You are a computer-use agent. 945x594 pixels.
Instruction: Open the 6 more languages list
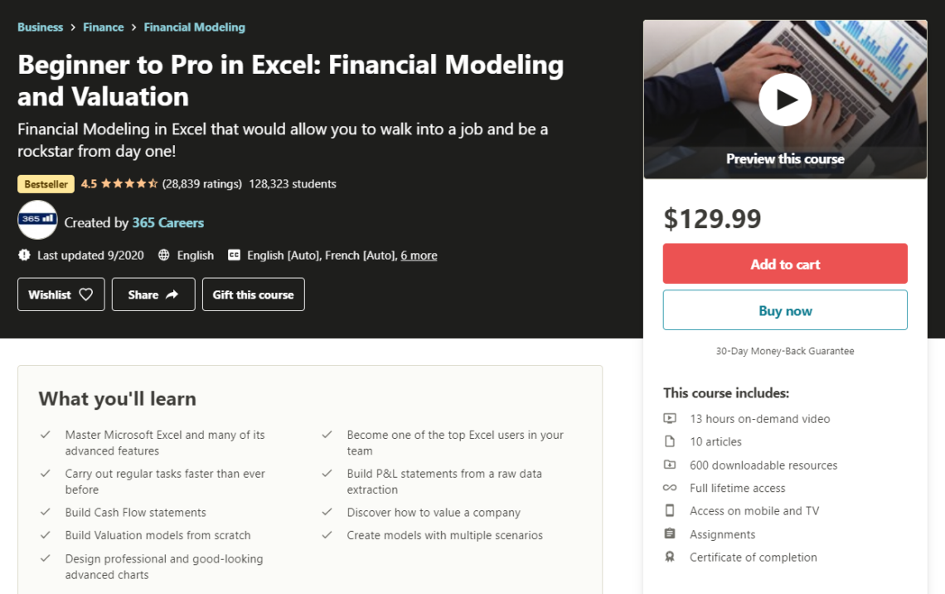419,255
